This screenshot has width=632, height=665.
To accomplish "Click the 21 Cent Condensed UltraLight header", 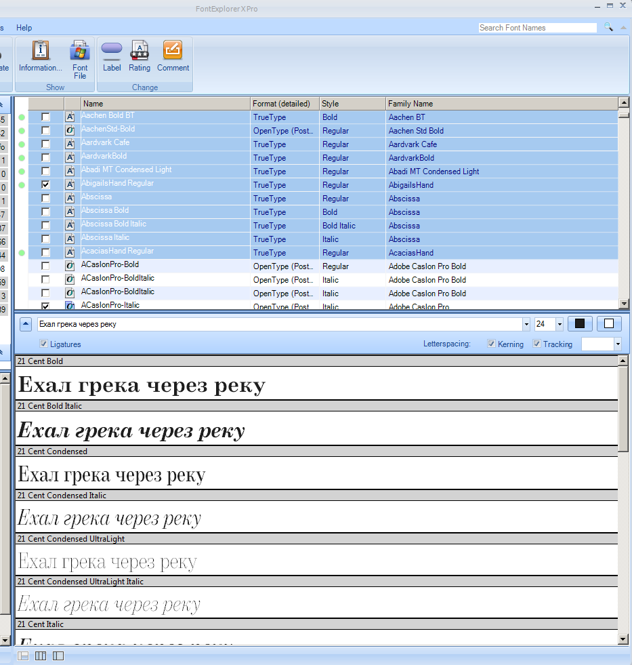I will (x=316, y=539).
